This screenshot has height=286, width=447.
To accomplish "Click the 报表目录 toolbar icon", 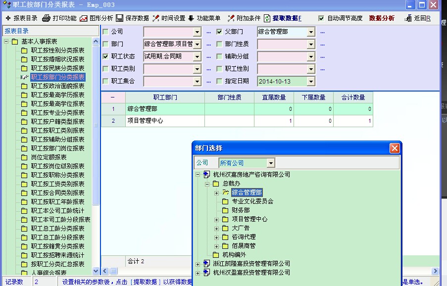I will coord(8,18).
